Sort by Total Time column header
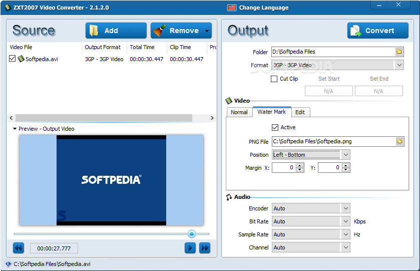The width and height of the screenshot is (420, 271). pyautogui.click(x=142, y=47)
